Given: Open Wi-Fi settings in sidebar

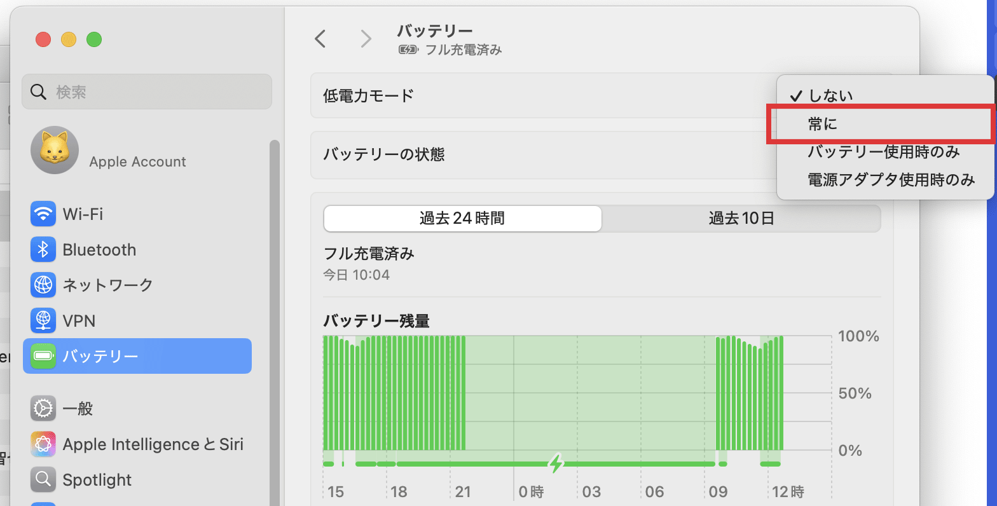Looking at the screenshot, I should 137,214.
